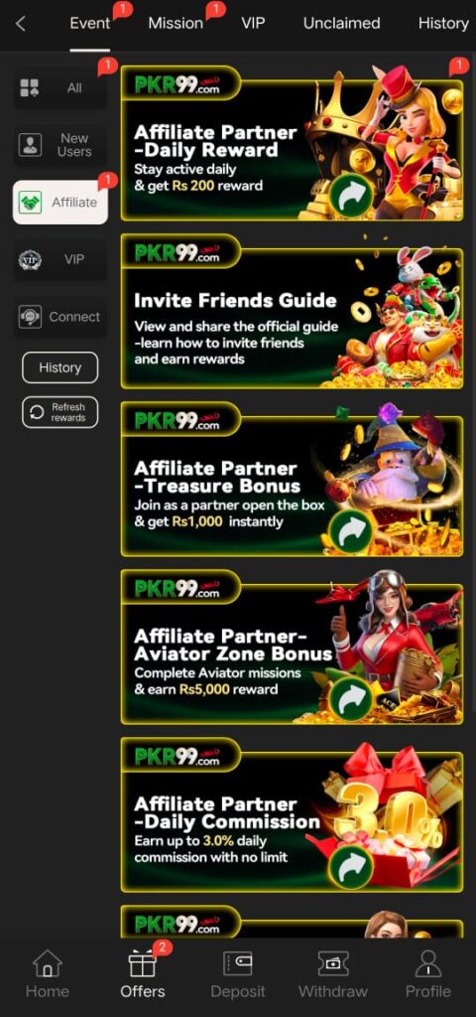Open the Withdraw ticket icon
Image resolution: width=476 pixels, height=1017 pixels.
click(x=333, y=963)
